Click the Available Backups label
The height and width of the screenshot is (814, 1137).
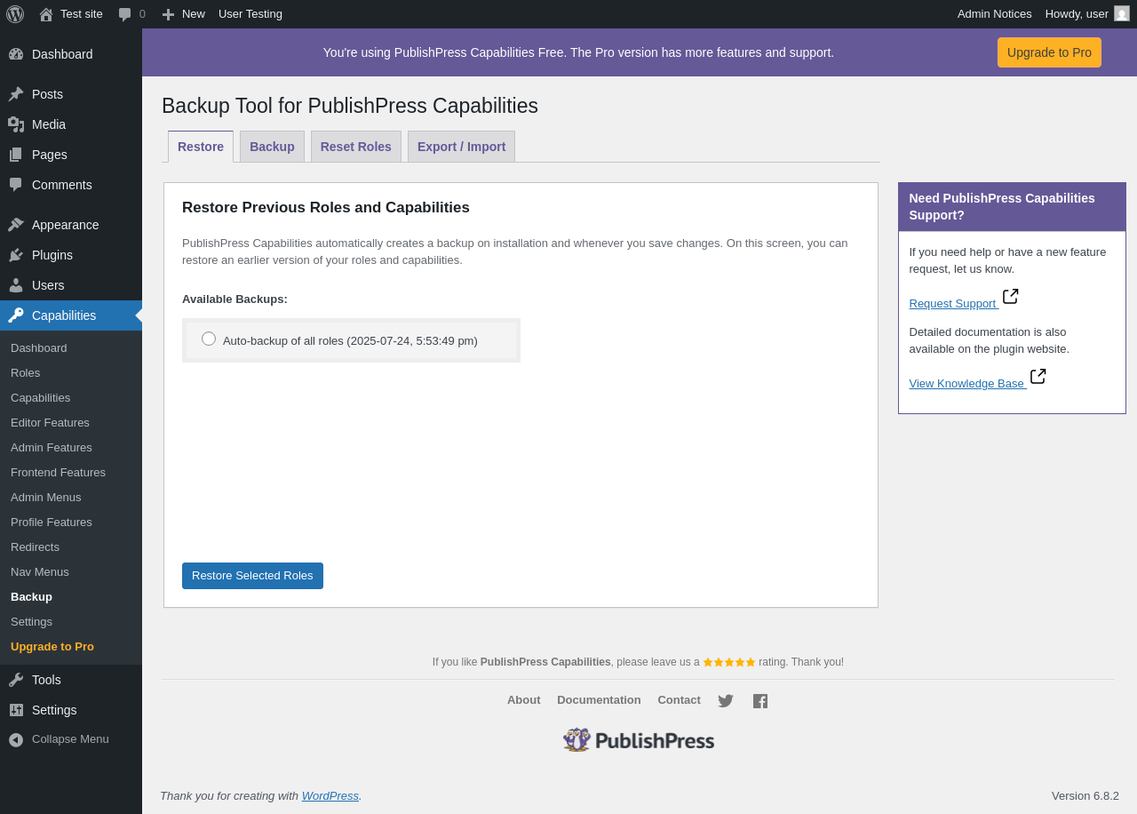[x=235, y=299]
